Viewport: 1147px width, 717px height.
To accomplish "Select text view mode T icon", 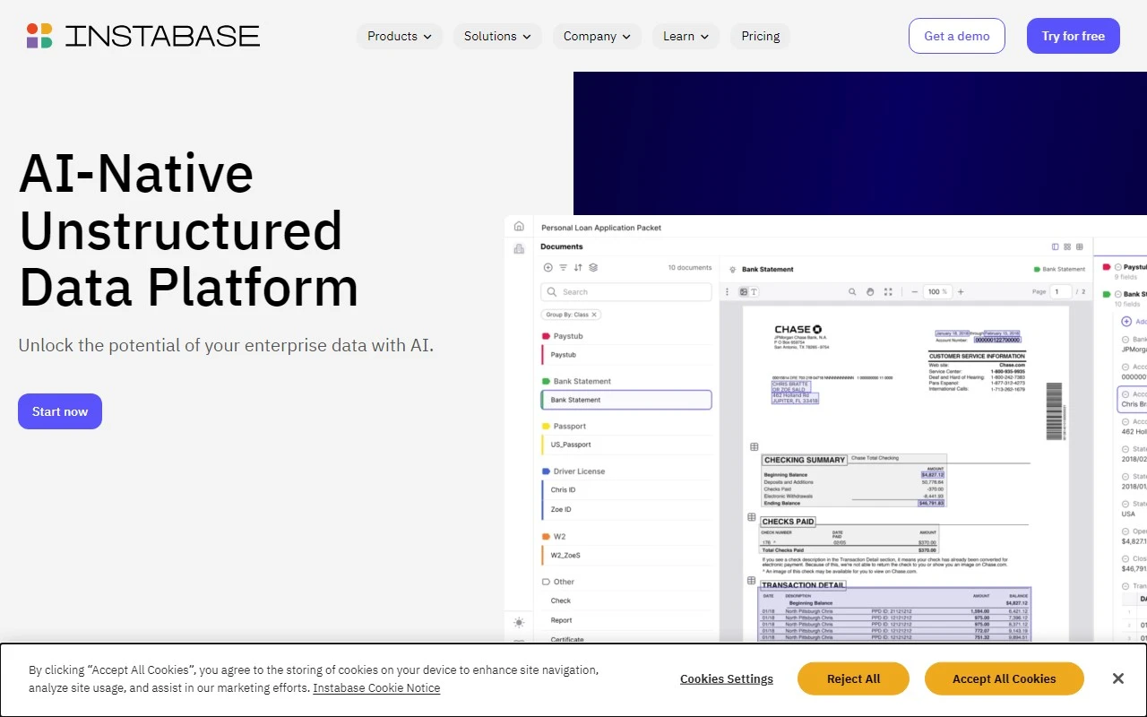I will coord(754,291).
